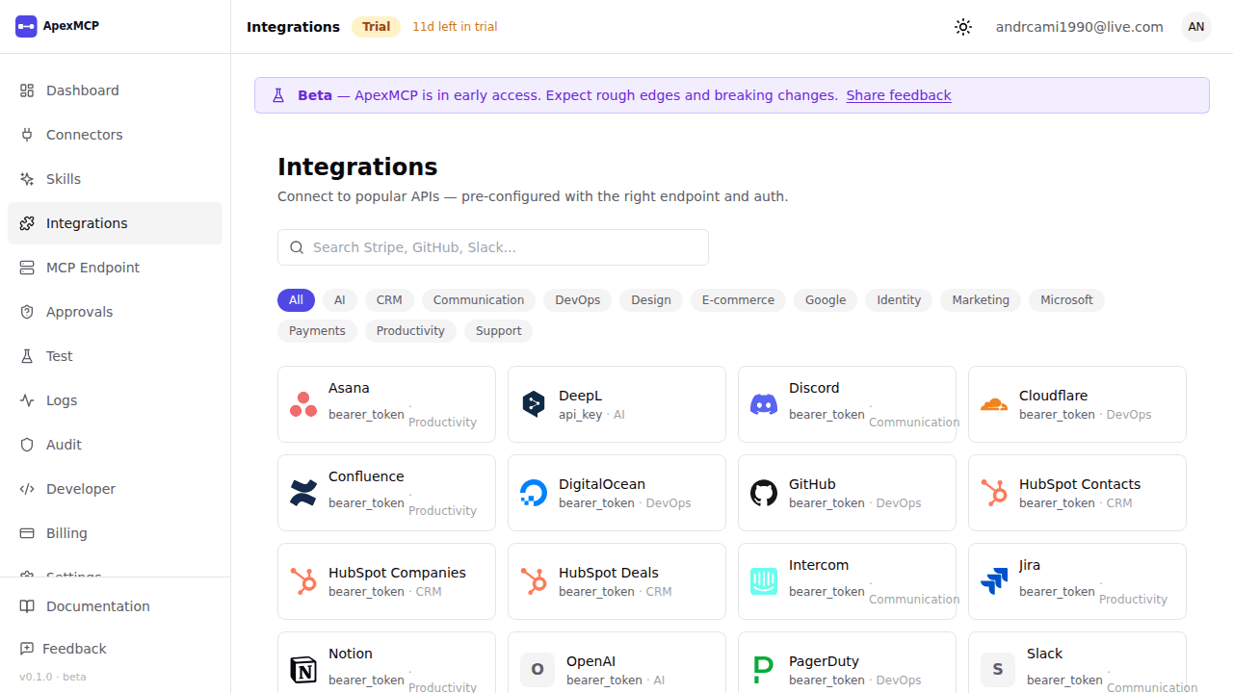Click the Jira logo icon
This screenshot has width=1233, height=693.
(x=994, y=581)
